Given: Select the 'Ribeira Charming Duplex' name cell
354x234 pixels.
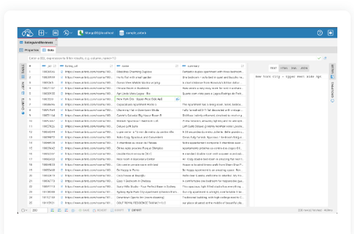Looking at the screenshot, I should click(148, 72).
